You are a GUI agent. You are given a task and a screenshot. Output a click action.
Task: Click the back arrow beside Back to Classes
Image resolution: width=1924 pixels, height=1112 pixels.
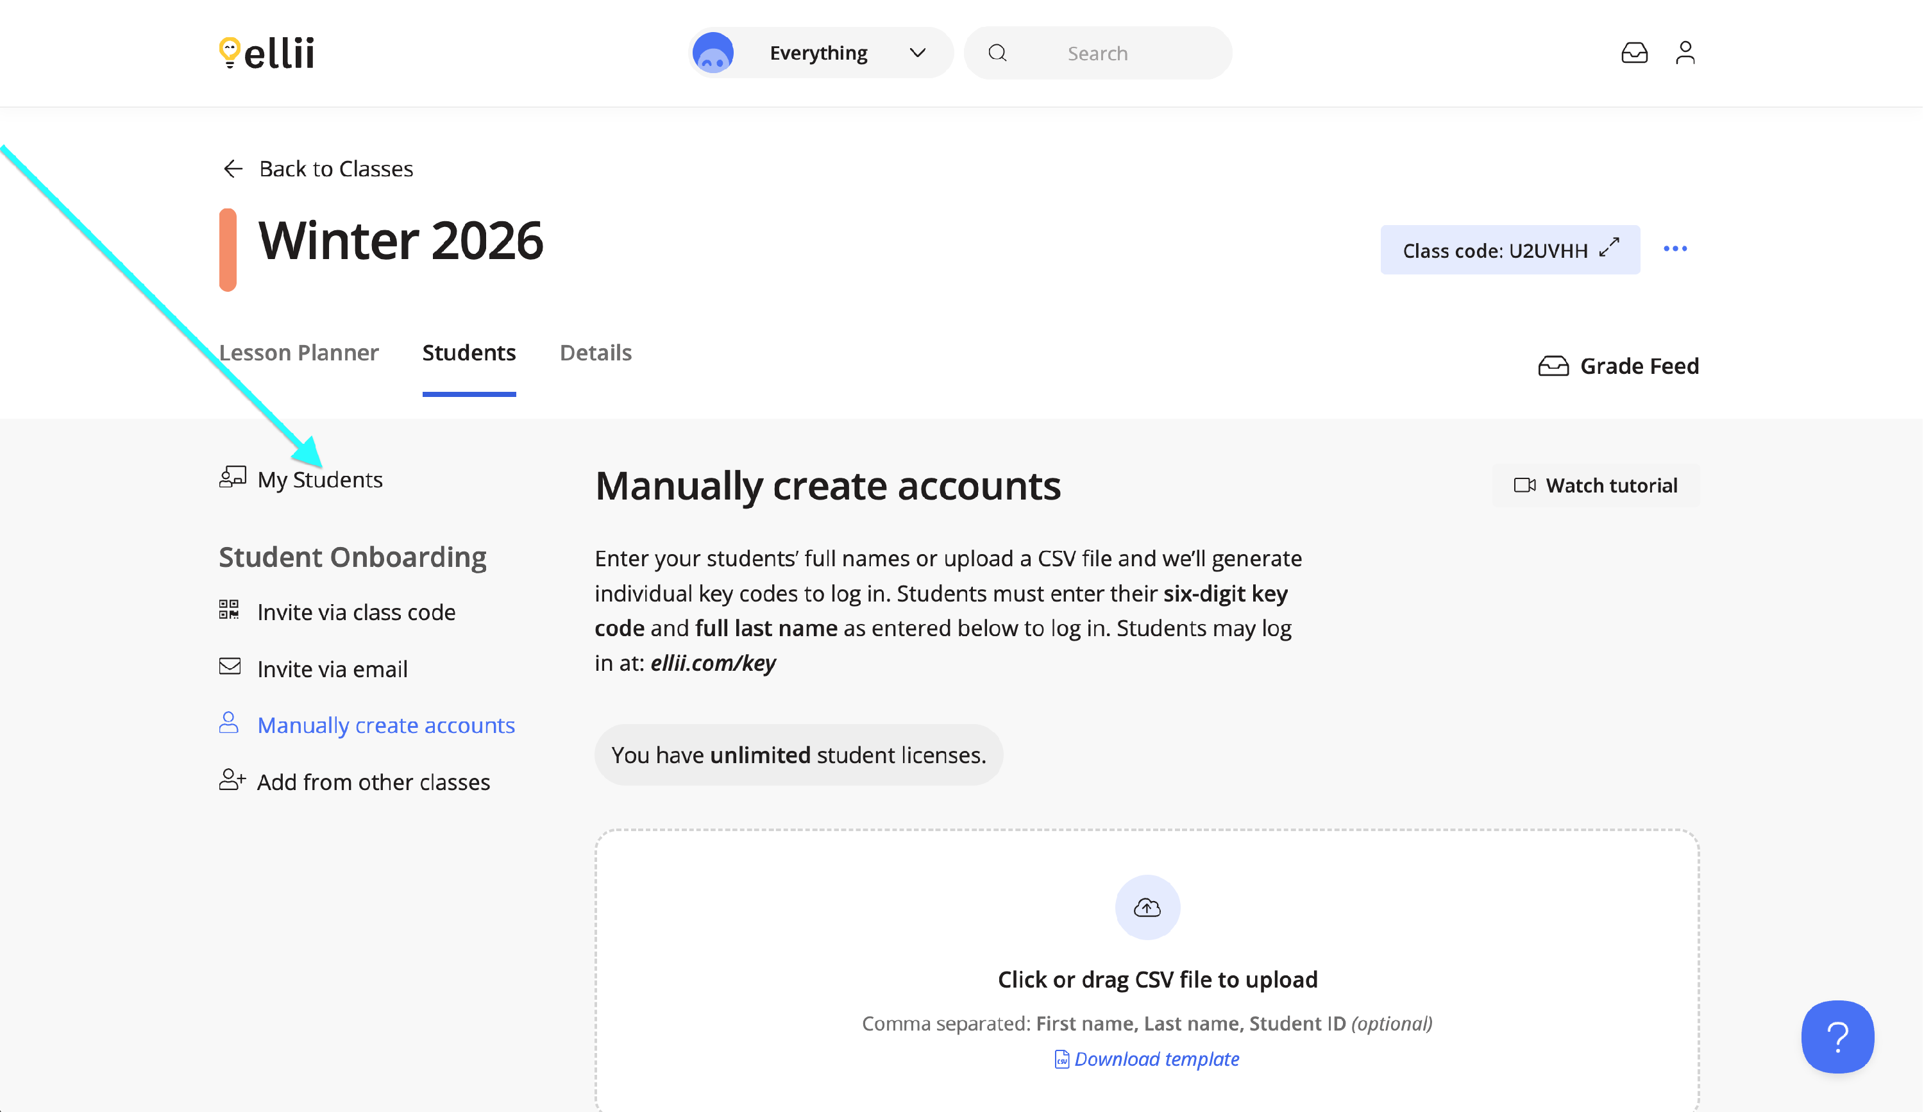click(x=233, y=169)
